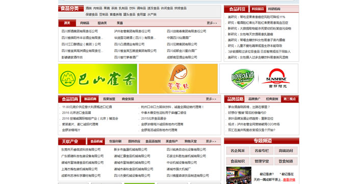Open article 女性每天饮酒易患乳腺癌
Image resolution: width=357 pixels, height=184 pixels.
point(250,34)
